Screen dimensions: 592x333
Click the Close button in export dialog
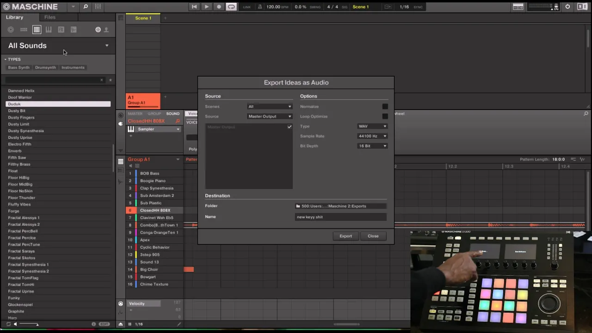pos(373,236)
